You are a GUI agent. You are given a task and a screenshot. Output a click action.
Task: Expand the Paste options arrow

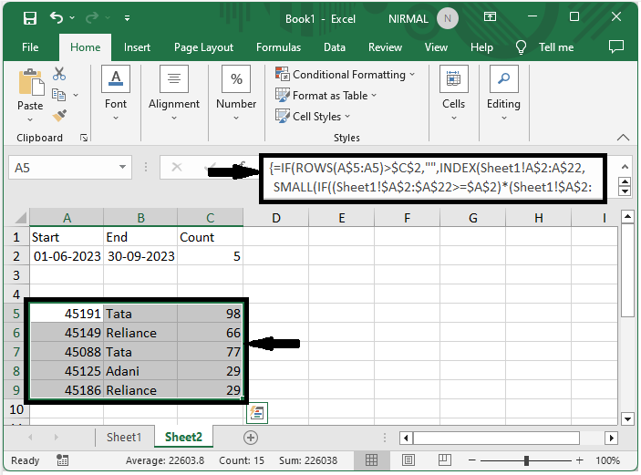tap(30, 119)
